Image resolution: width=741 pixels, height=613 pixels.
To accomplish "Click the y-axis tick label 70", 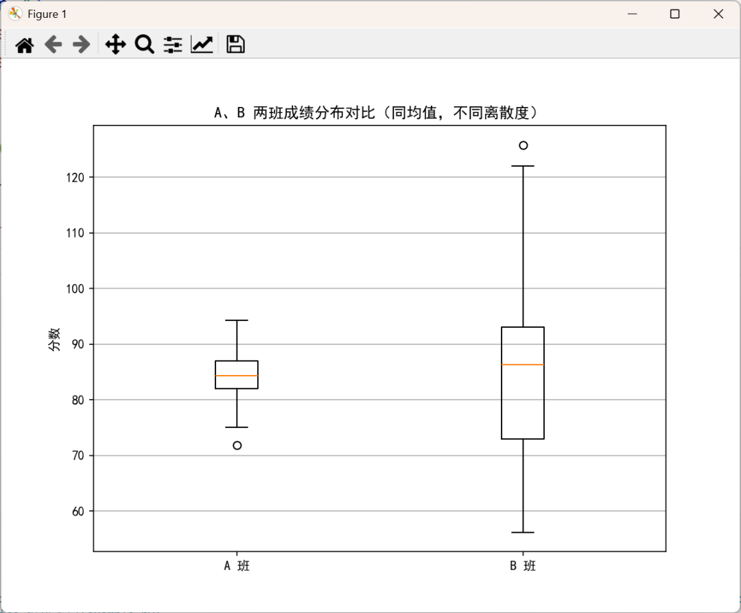I will pyautogui.click(x=78, y=456).
